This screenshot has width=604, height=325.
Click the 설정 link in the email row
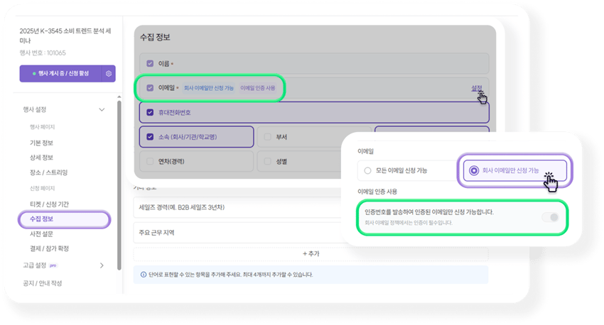click(477, 88)
